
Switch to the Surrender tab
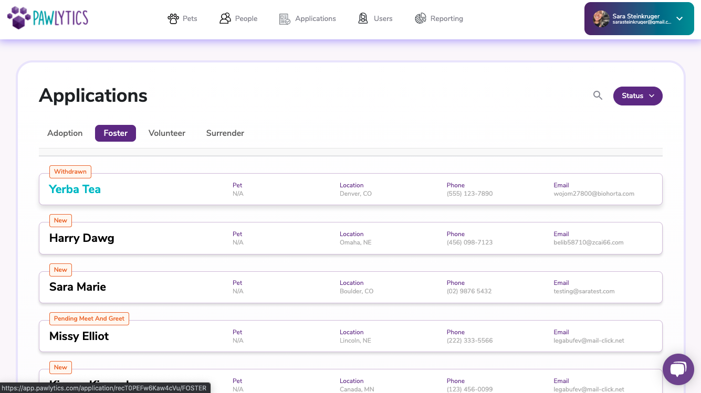click(x=225, y=133)
